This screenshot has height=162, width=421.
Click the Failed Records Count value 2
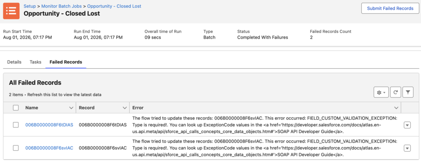311,37
